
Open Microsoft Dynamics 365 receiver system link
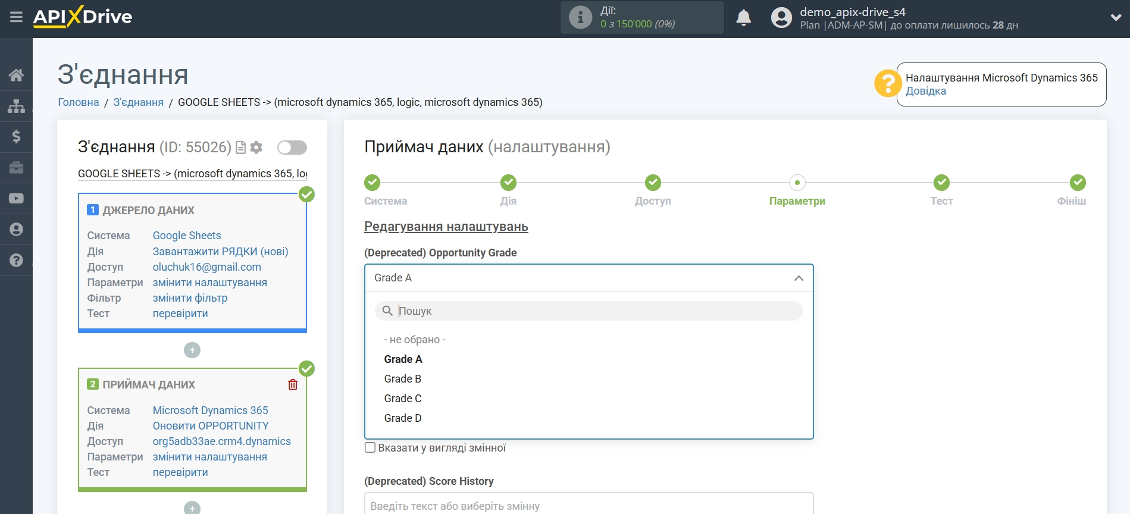click(x=211, y=410)
